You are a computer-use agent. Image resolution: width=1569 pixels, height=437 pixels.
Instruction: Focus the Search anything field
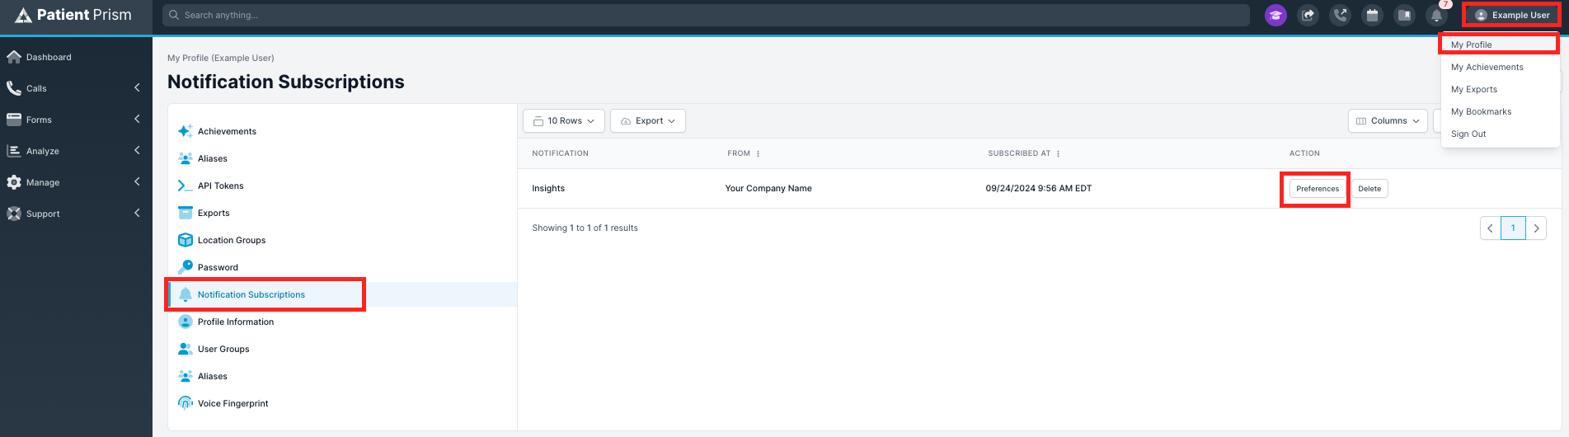point(706,15)
